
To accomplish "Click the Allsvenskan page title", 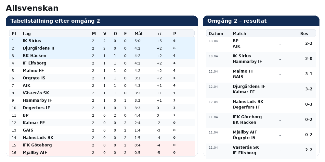I will 32,8.
